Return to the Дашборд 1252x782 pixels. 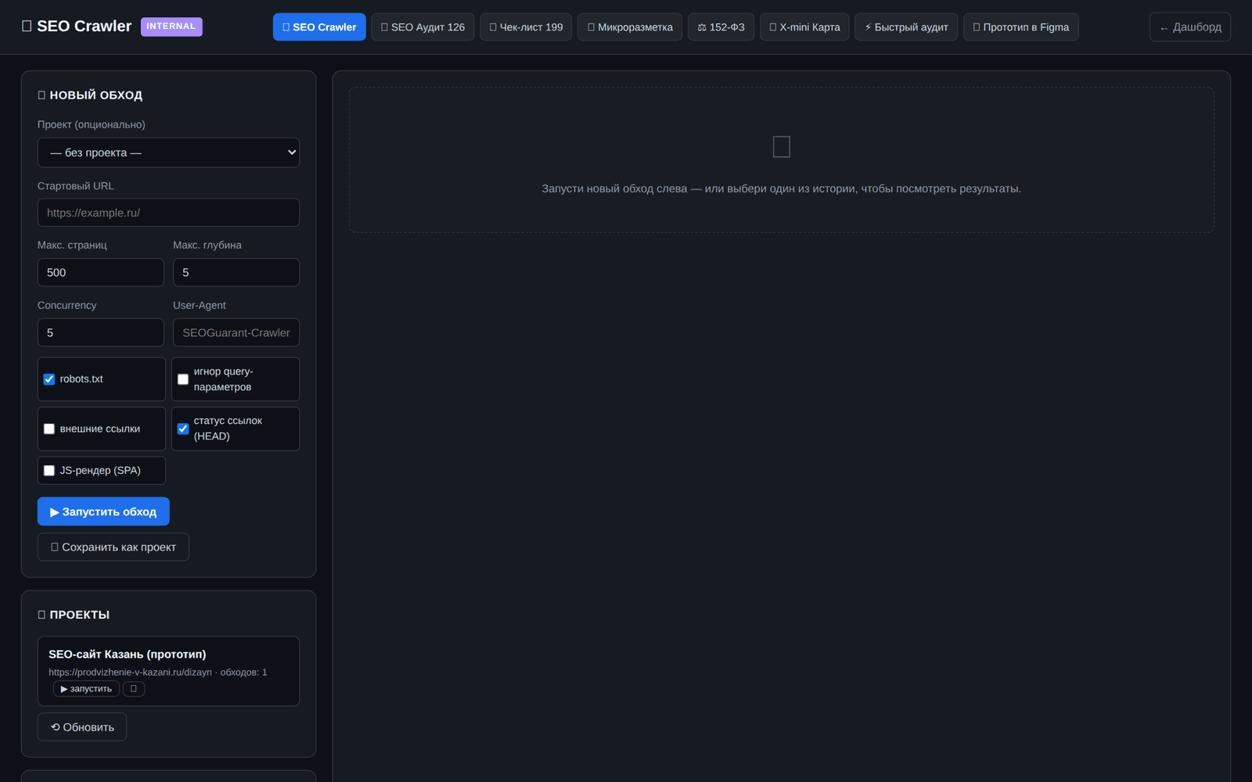(1189, 27)
